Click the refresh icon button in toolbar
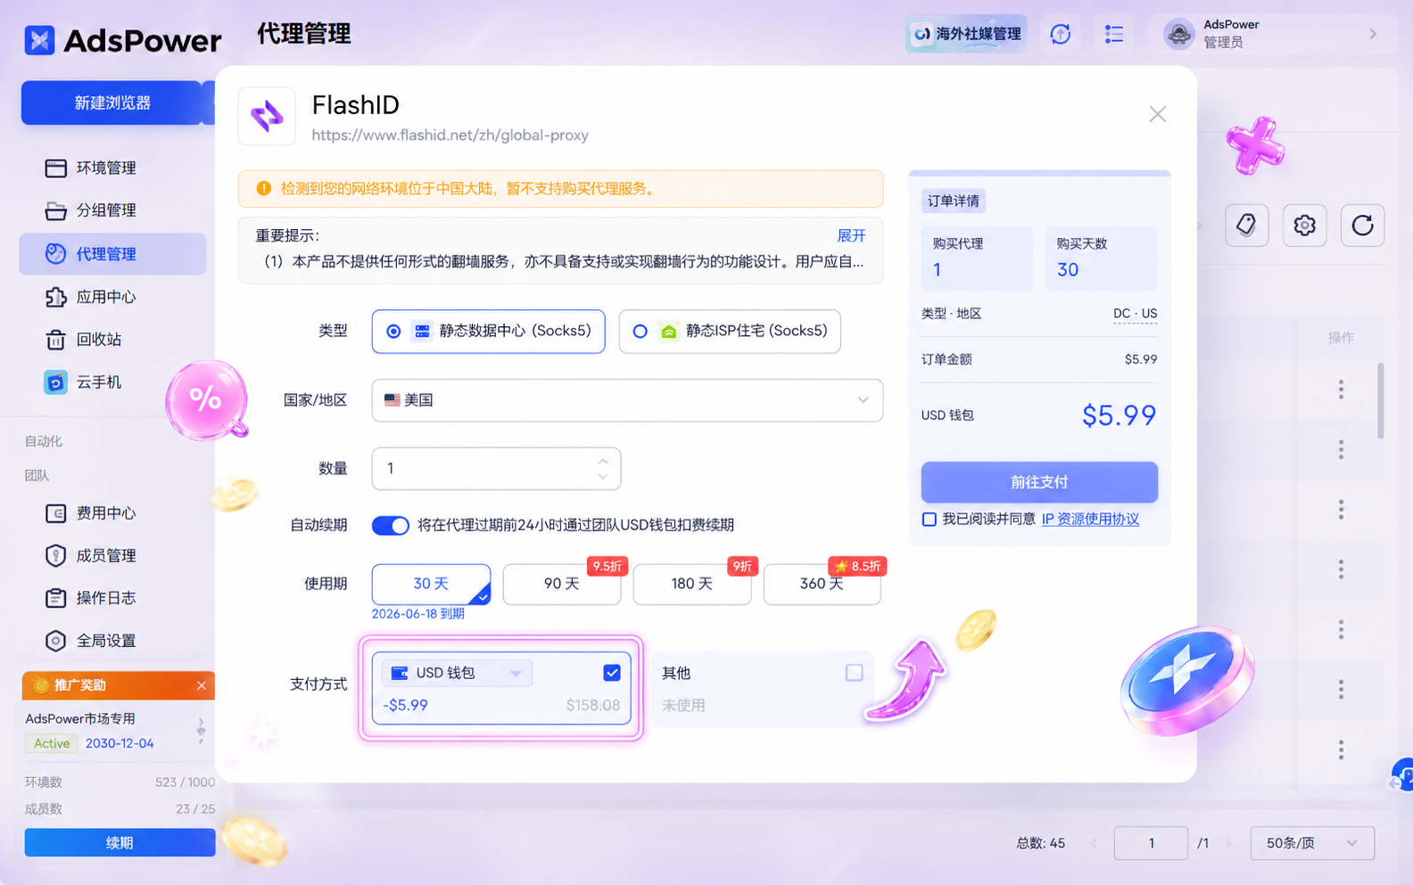 (1362, 225)
